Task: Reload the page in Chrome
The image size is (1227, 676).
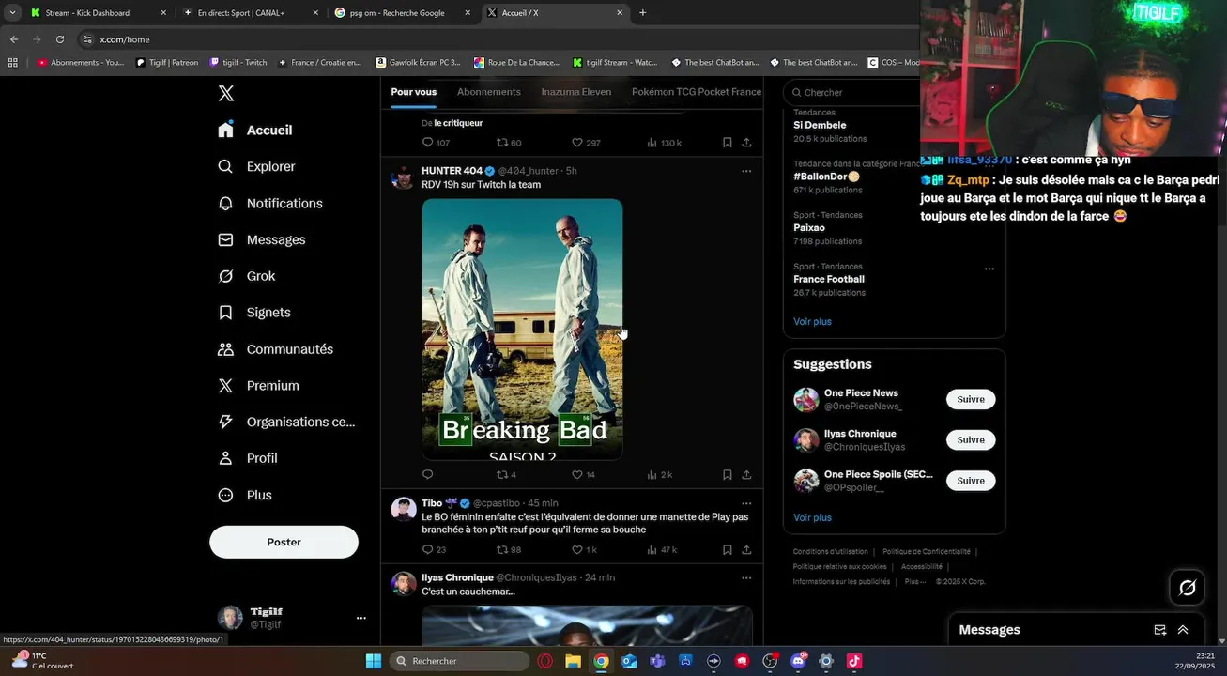Action: click(x=60, y=39)
